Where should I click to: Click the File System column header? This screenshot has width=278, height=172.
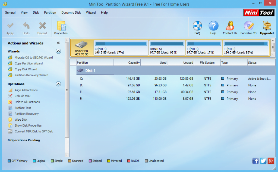pos(207,62)
